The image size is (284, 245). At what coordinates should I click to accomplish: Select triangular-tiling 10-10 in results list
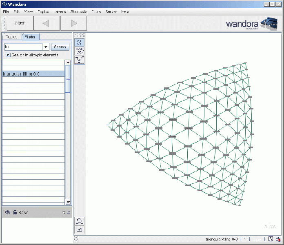point(24,102)
